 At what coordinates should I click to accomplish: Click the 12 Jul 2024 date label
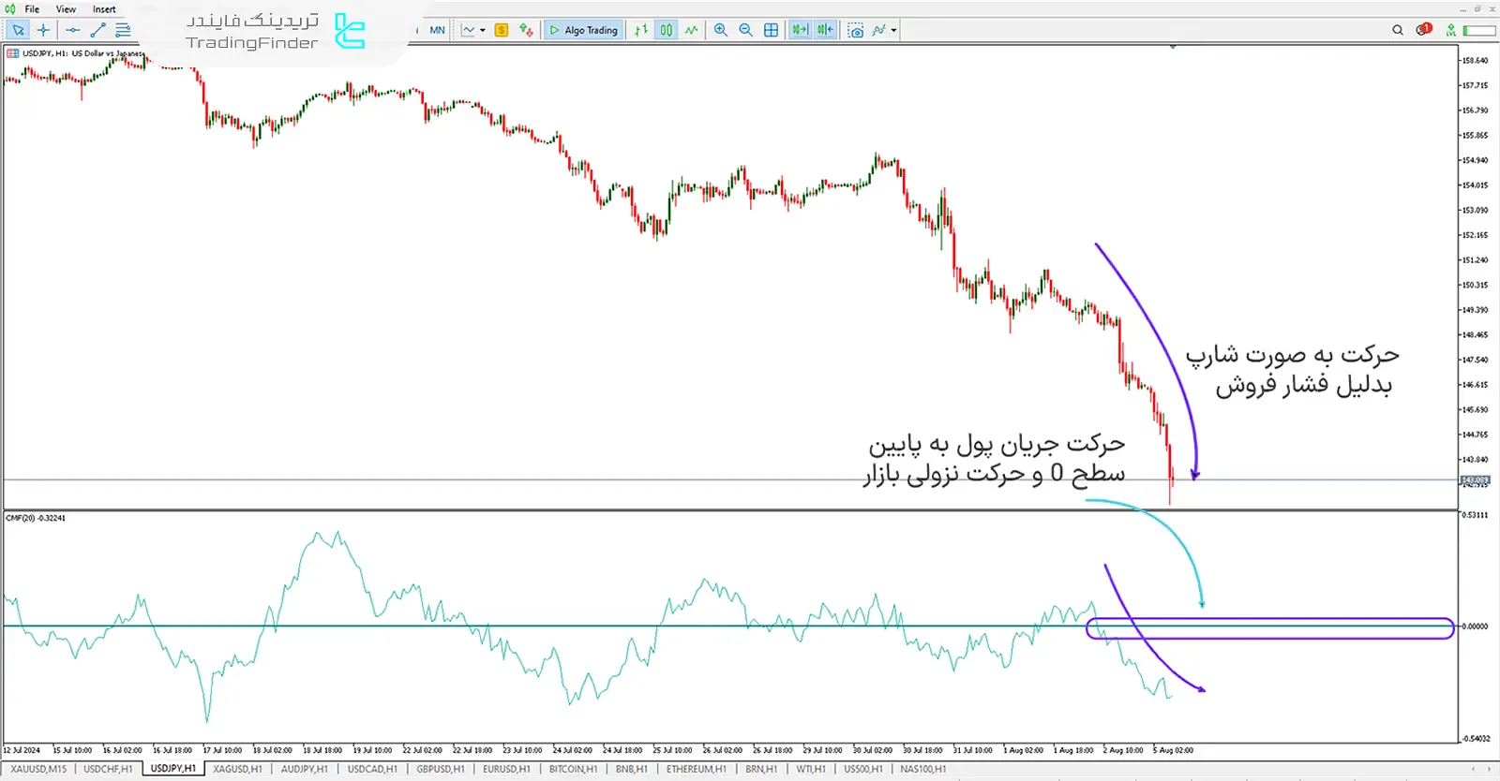click(x=22, y=750)
